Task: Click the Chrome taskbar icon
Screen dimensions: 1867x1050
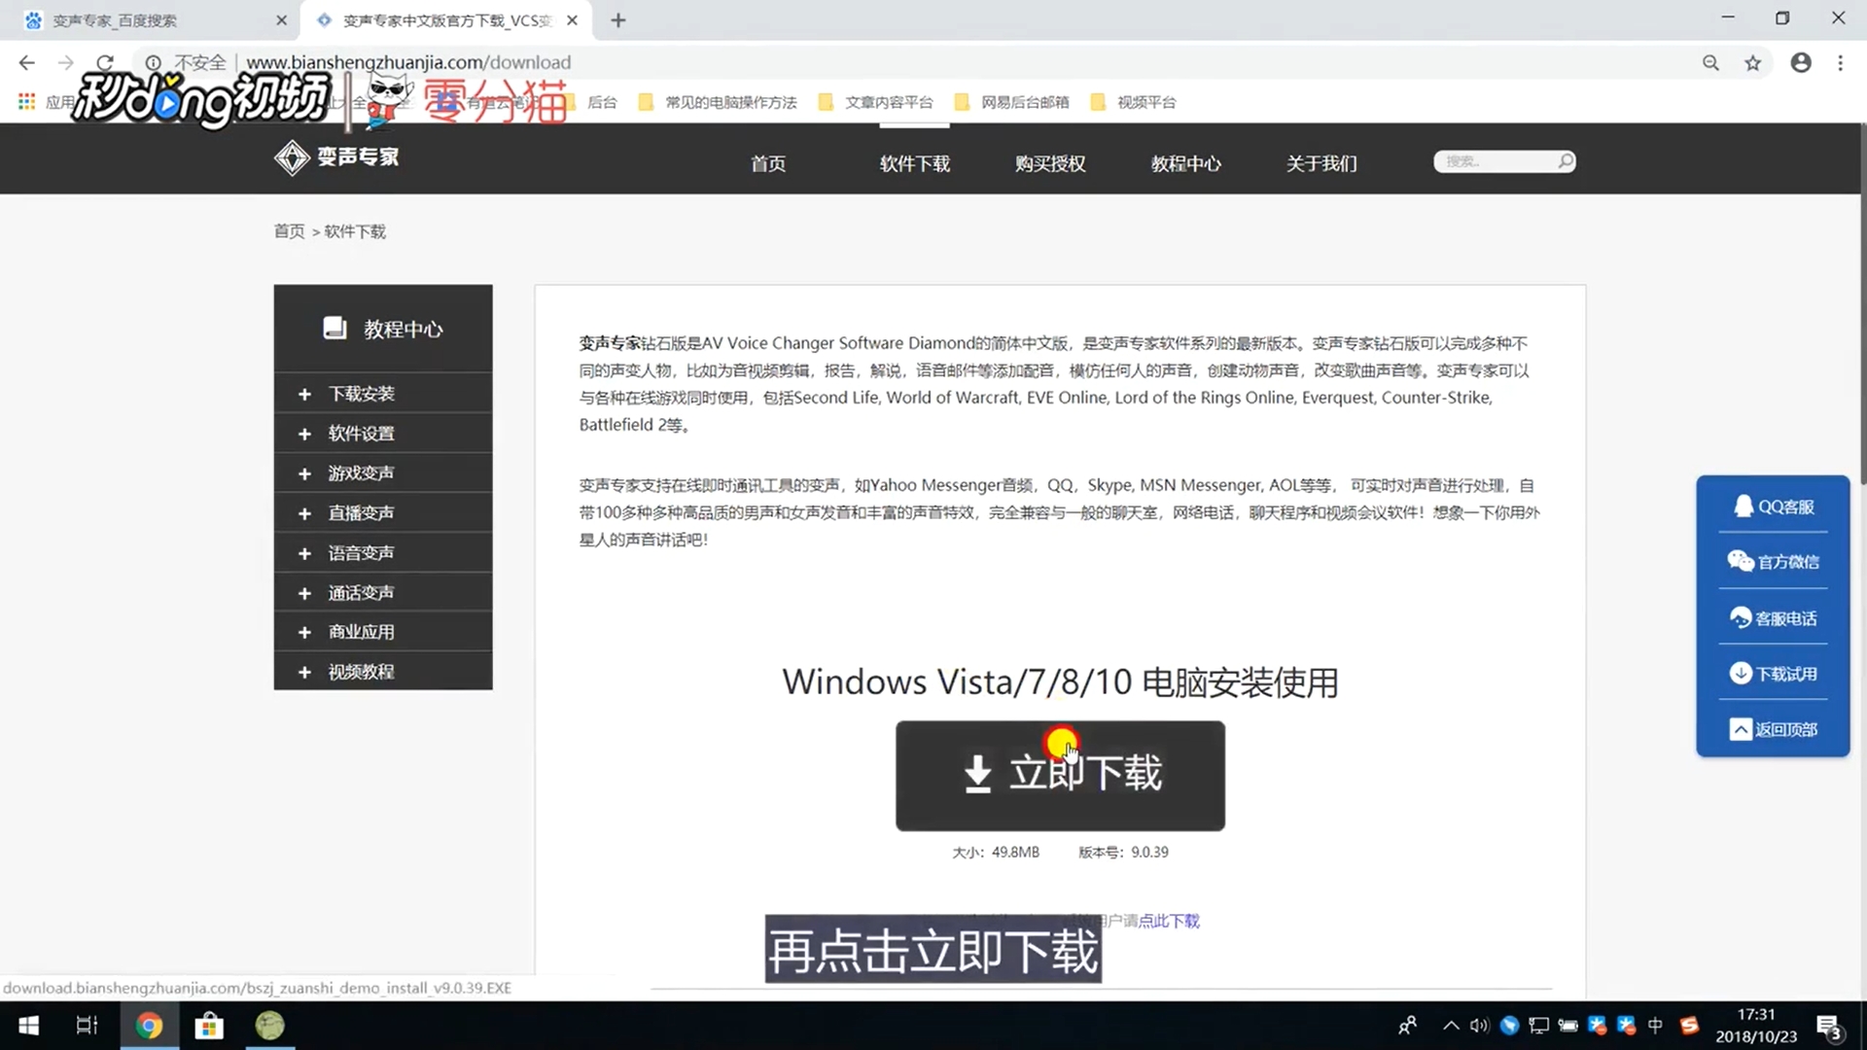Action: click(x=149, y=1026)
